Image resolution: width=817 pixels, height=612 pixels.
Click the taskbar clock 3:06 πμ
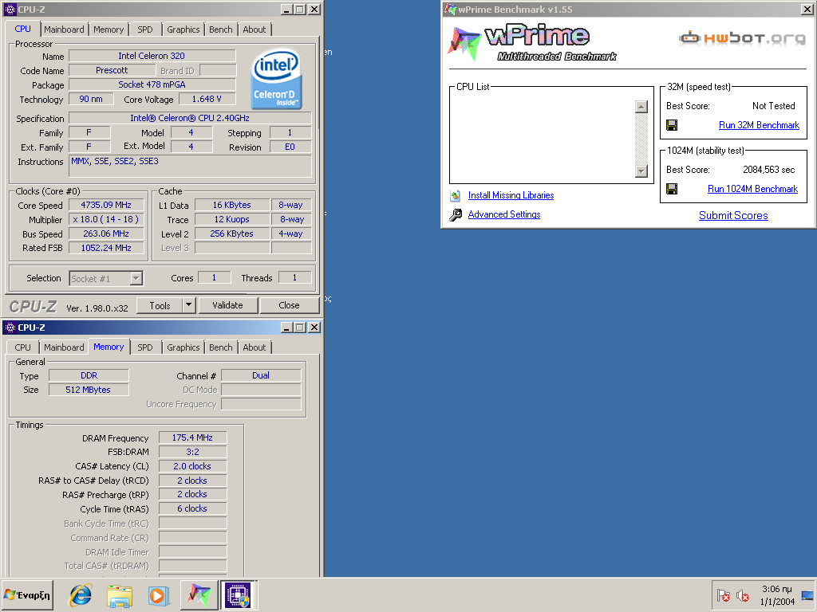click(x=777, y=589)
